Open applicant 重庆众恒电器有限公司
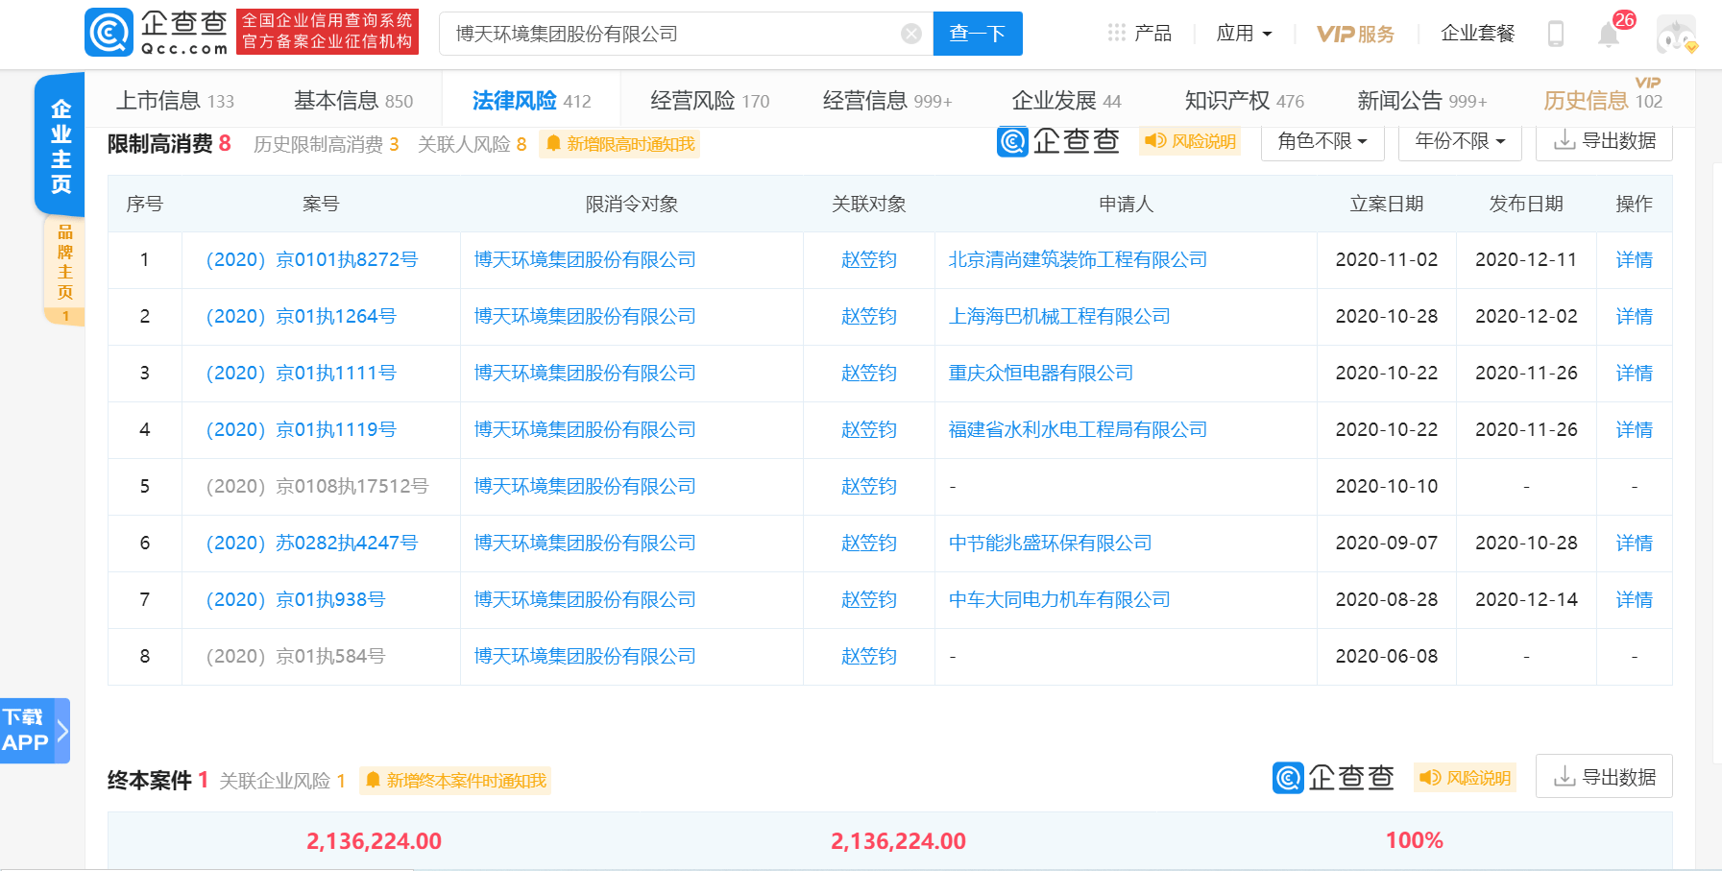 1041,374
